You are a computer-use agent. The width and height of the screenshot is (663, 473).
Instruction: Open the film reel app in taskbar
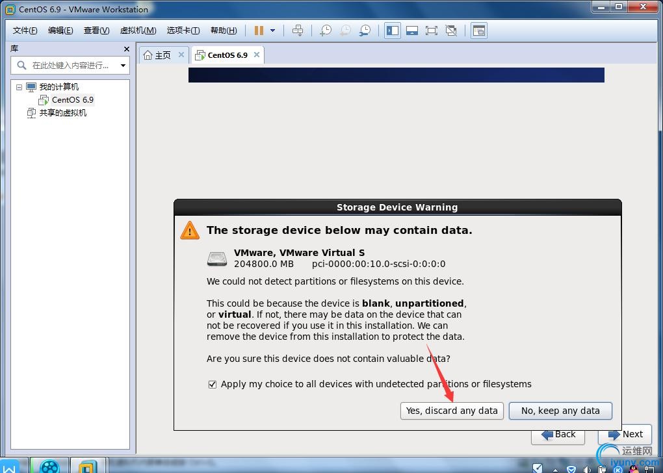pos(49,465)
